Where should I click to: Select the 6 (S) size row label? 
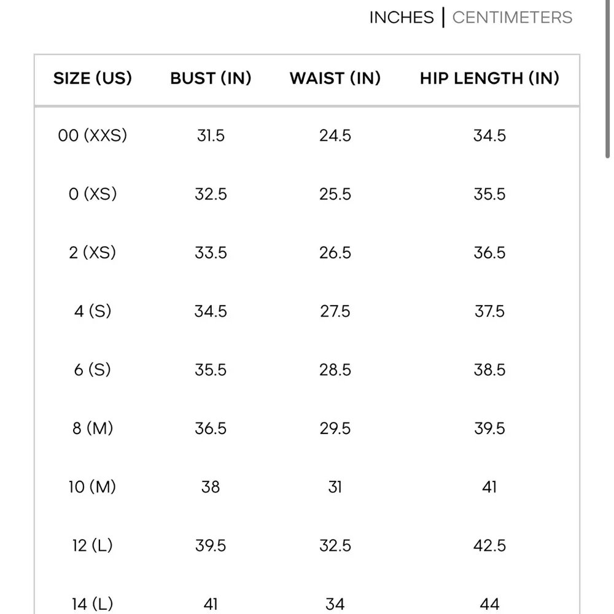pyautogui.click(x=93, y=370)
